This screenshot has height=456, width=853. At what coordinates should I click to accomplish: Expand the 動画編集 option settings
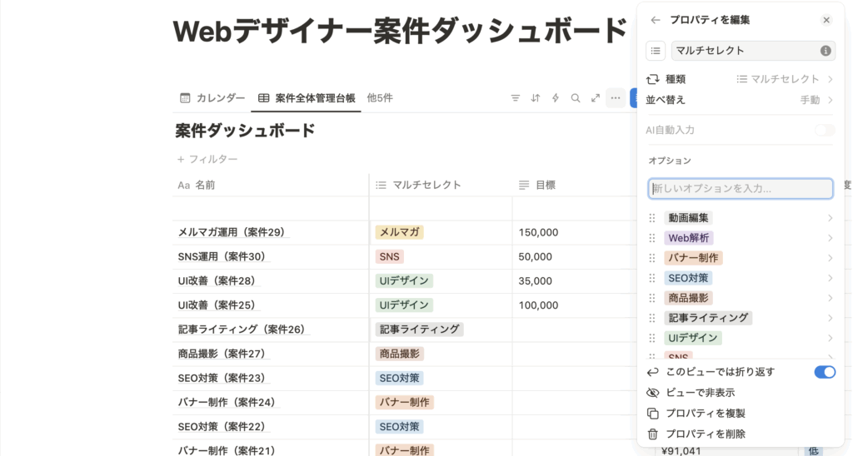click(830, 218)
